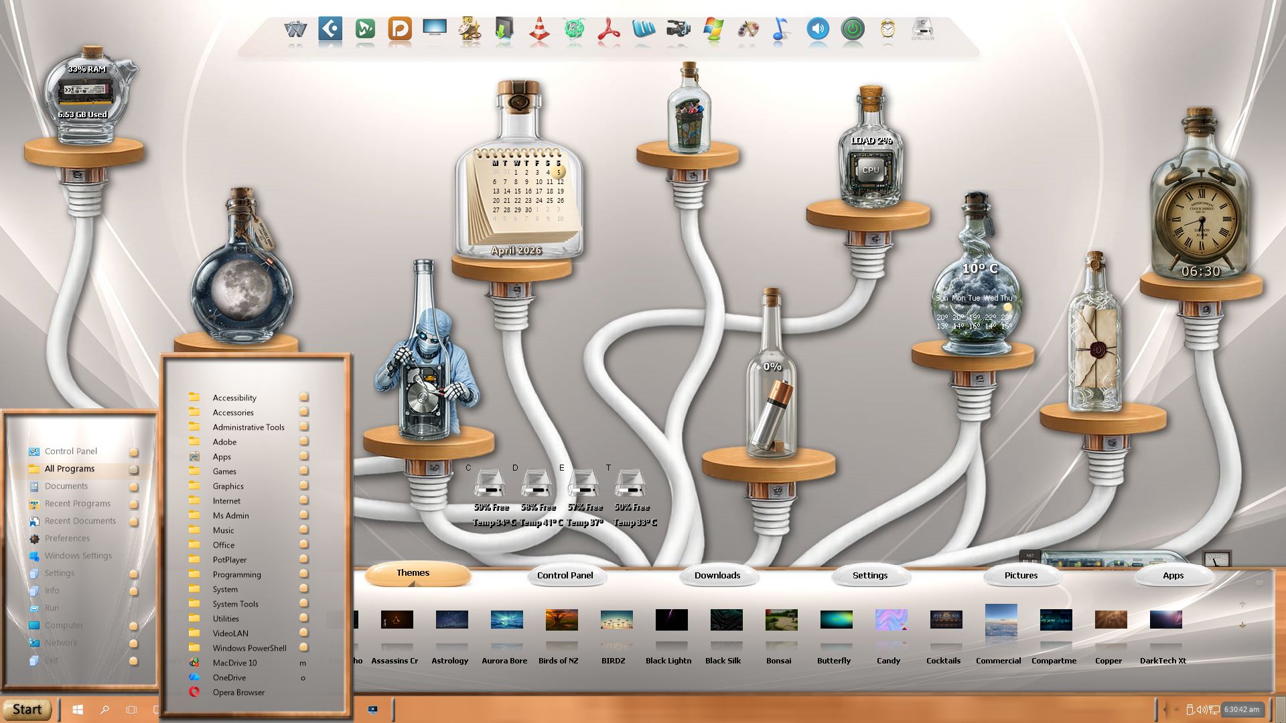This screenshot has height=723, width=1286.
Task: Click the blue speaker volume dock icon
Action: click(x=818, y=29)
